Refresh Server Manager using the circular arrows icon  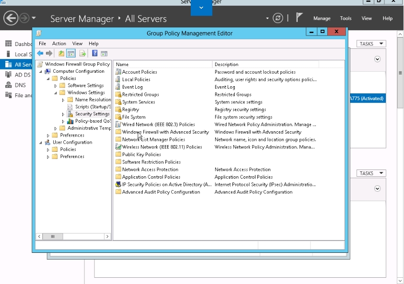278,18
